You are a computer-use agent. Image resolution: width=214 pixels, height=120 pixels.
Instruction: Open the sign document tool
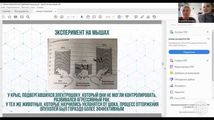point(148,17)
